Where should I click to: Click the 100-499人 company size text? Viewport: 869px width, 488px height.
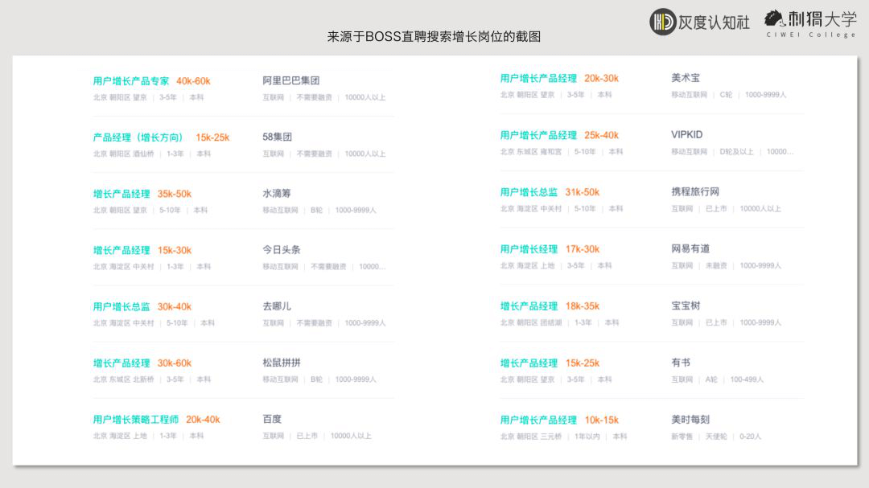(747, 380)
